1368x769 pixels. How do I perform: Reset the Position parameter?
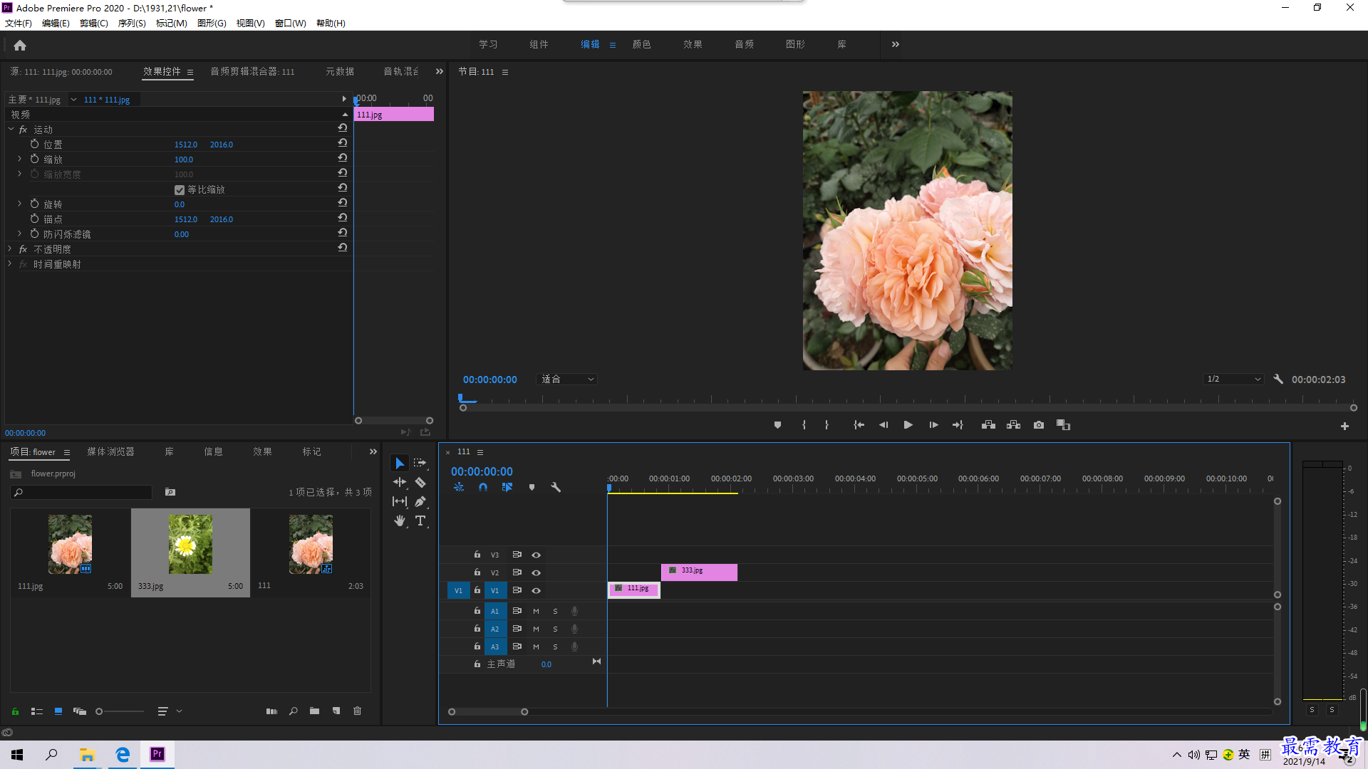[x=343, y=143]
